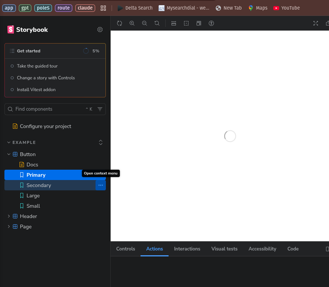Click the Take the guided tour item
The image size is (329, 287).
[37, 66]
